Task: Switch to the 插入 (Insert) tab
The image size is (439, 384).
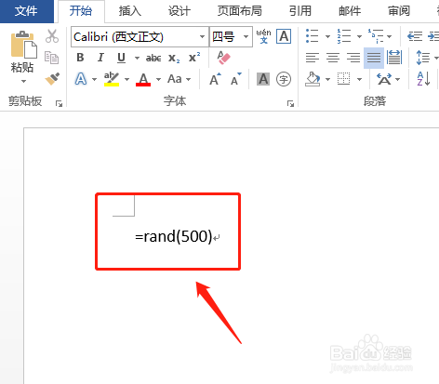Action: tap(130, 11)
